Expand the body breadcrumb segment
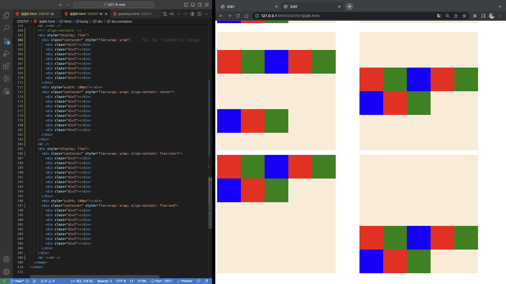Image resolution: width=506 pixels, height=284 pixels. tap(82, 22)
